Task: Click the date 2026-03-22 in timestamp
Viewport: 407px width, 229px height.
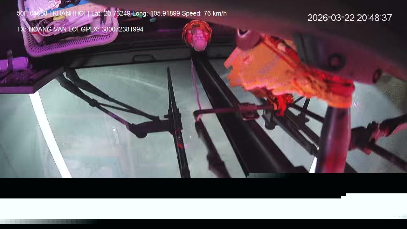Action: [331, 18]
